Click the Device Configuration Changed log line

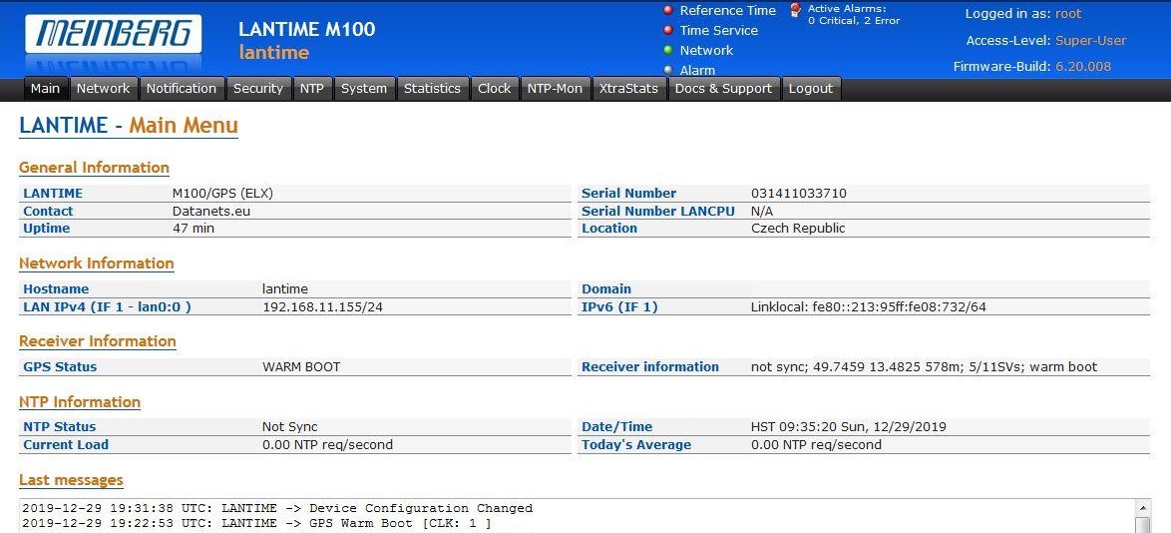point(277,508)
